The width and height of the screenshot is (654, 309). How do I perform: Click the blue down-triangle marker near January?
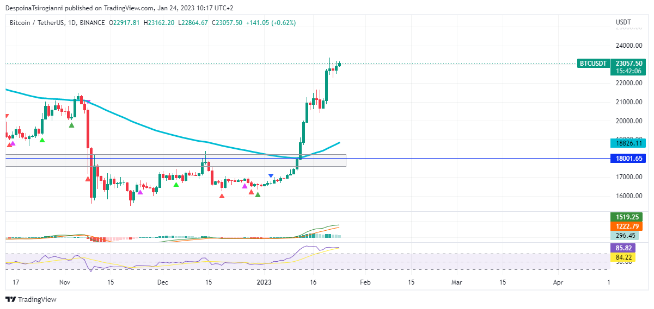(x=271, y=176)
